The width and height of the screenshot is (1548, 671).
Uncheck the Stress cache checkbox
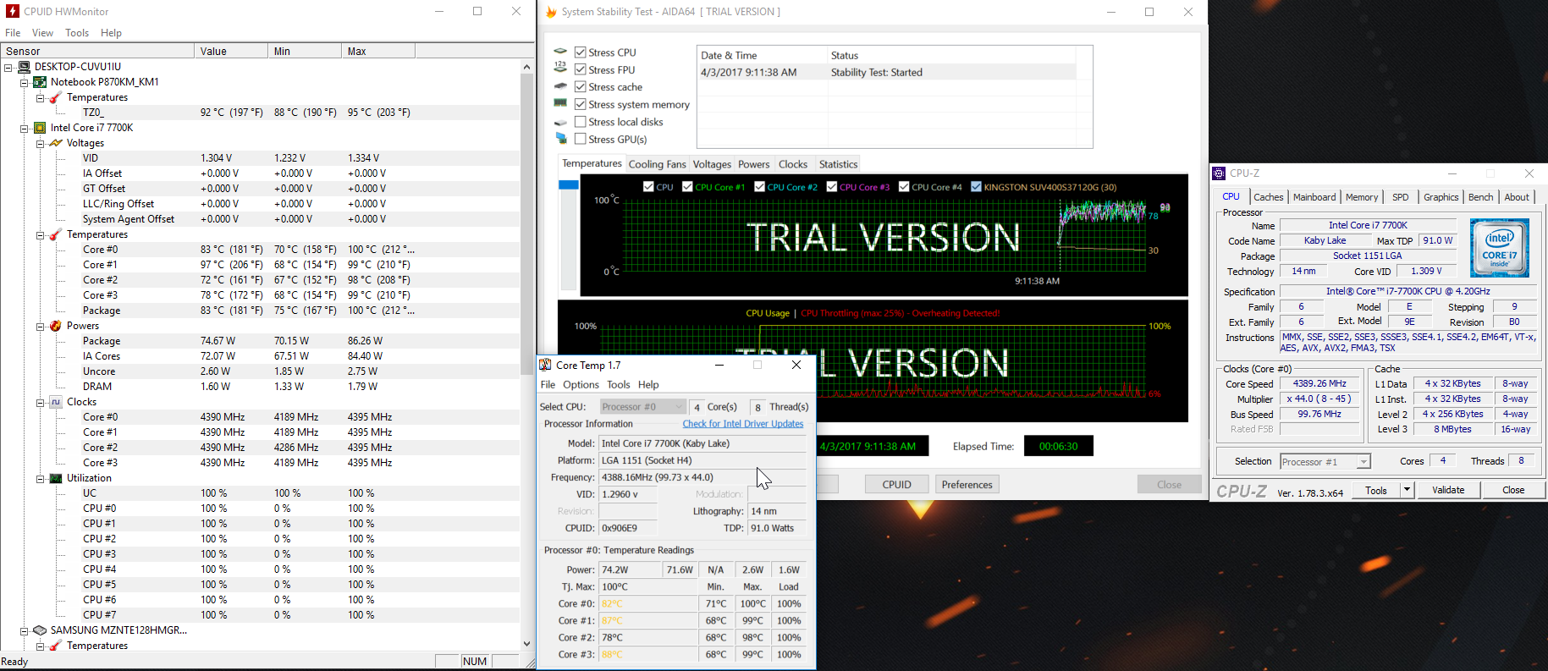pyautogui.click(x=581, y=86)
